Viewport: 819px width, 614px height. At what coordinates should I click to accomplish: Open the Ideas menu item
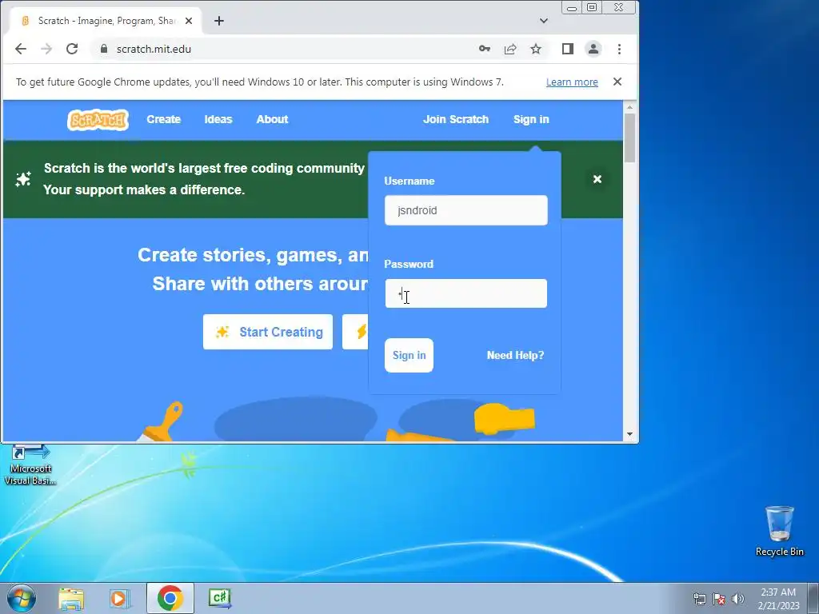click(x=218, y=119)
